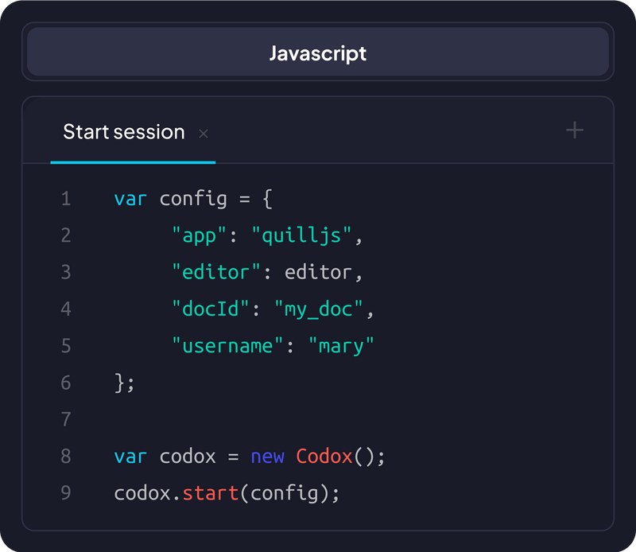636x552 pixels.
Task: Select the "quilljs" string value
Action: 301,235
